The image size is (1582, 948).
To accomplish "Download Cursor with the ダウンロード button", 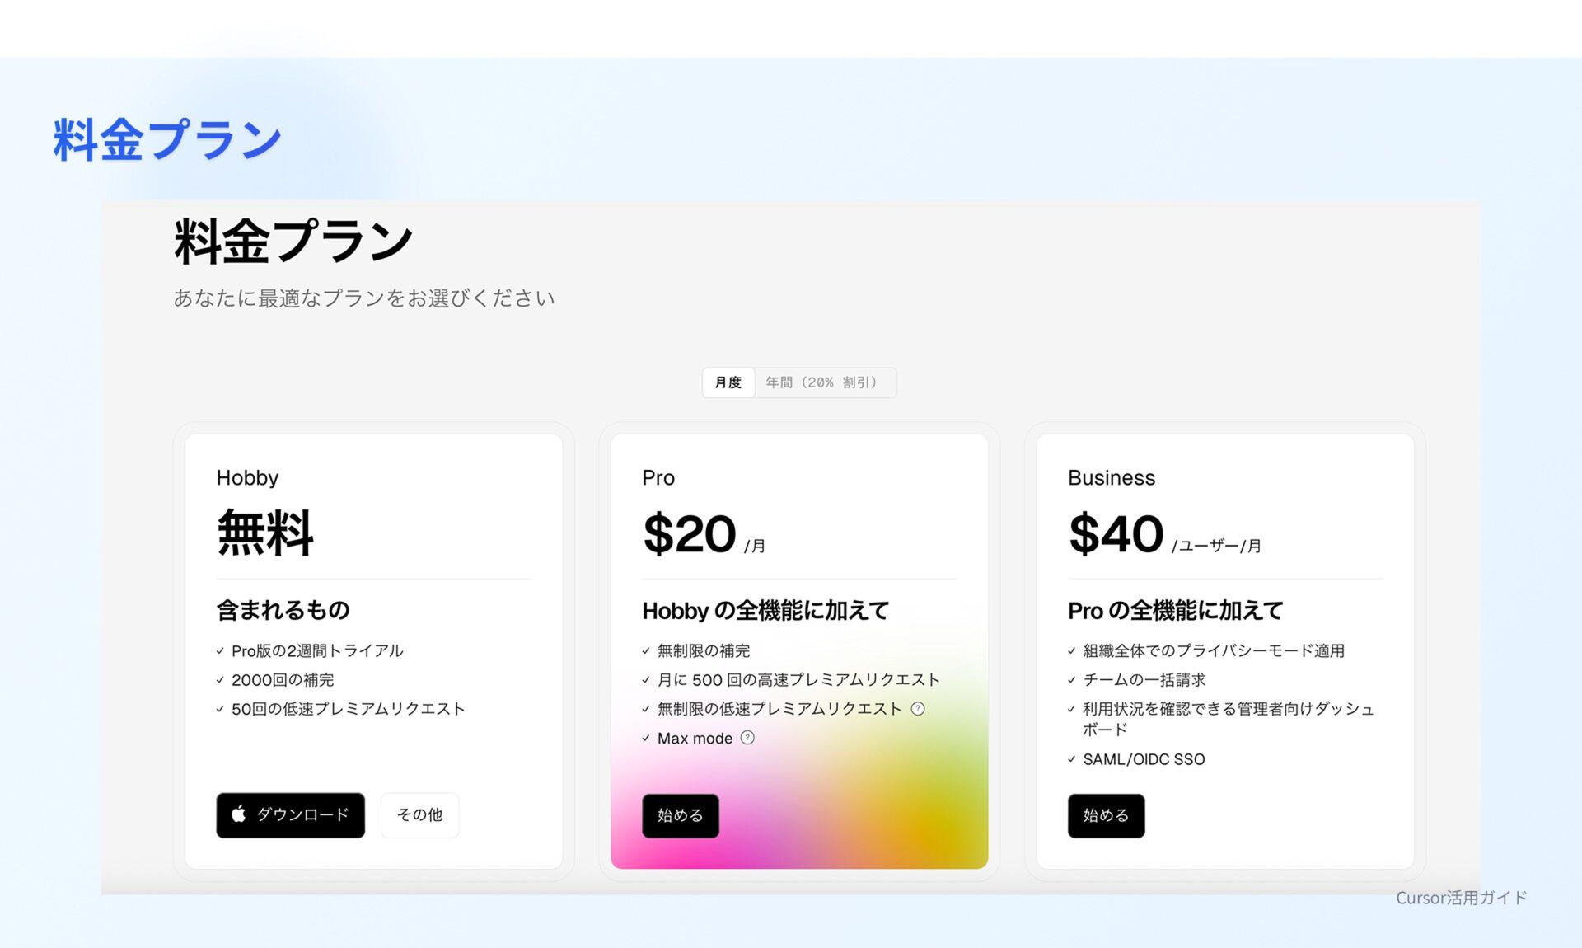I will tap(291, 815).
